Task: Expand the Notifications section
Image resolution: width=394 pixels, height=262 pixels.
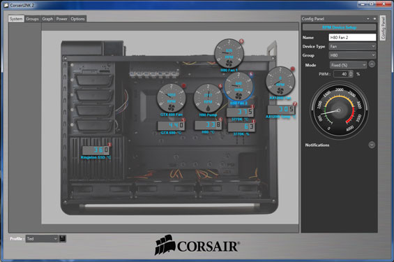Action: coord(372,145)
